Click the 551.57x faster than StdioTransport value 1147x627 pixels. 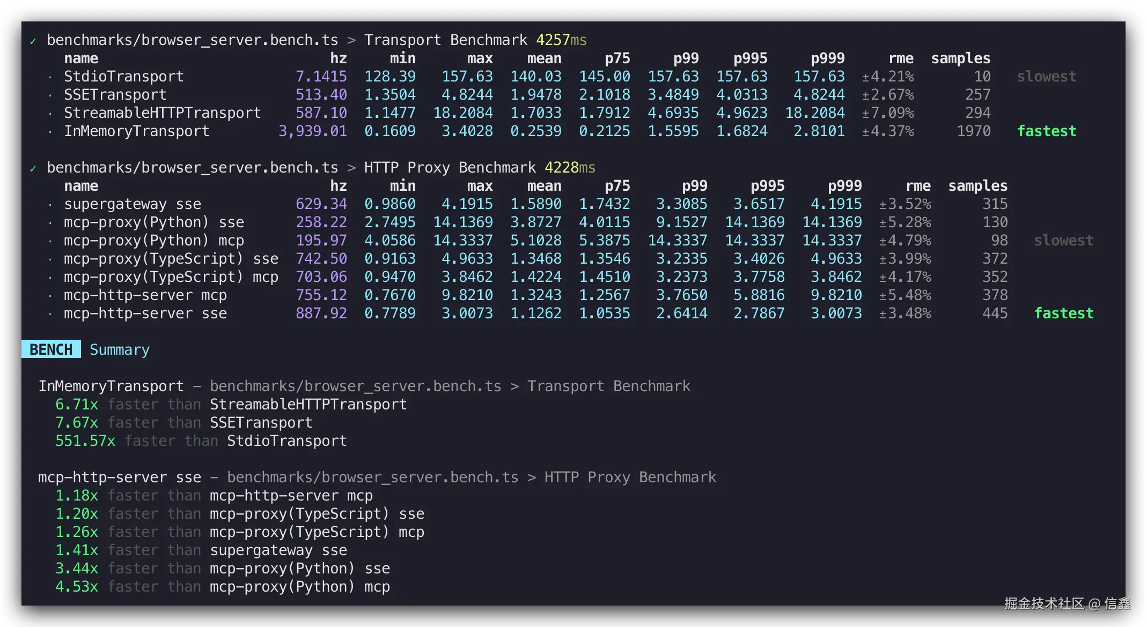(x=85, y=441)
